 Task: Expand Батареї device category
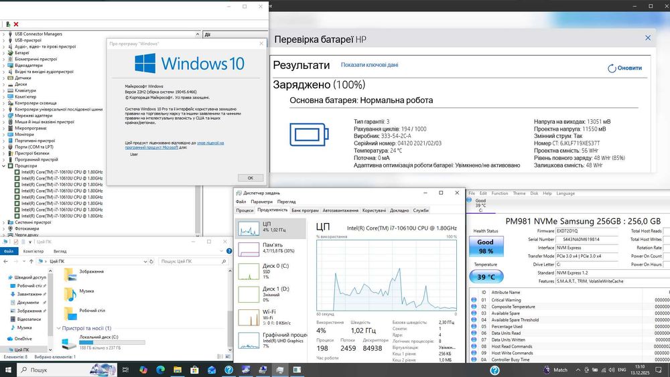(x=4, y=53)
